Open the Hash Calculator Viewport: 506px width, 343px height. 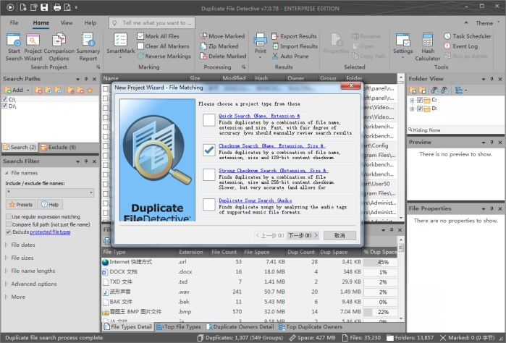pyautogui.click(x=428, y=47)
